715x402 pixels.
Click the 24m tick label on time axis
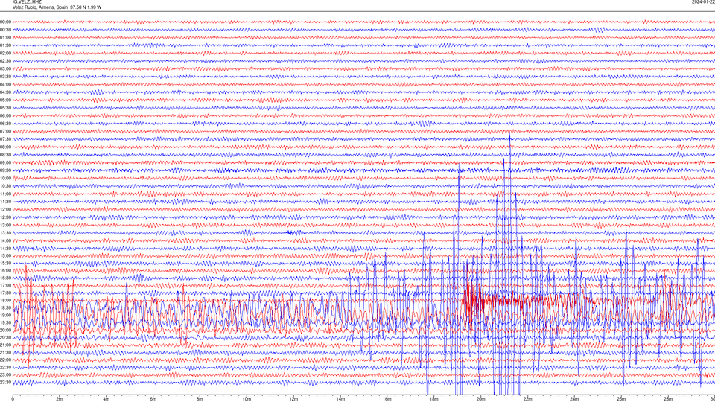[574, 399]
